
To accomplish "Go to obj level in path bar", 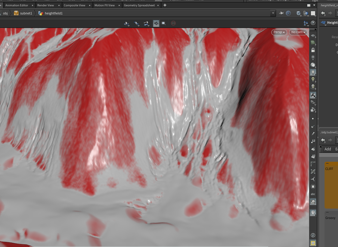I will click(x=5, y=13).
